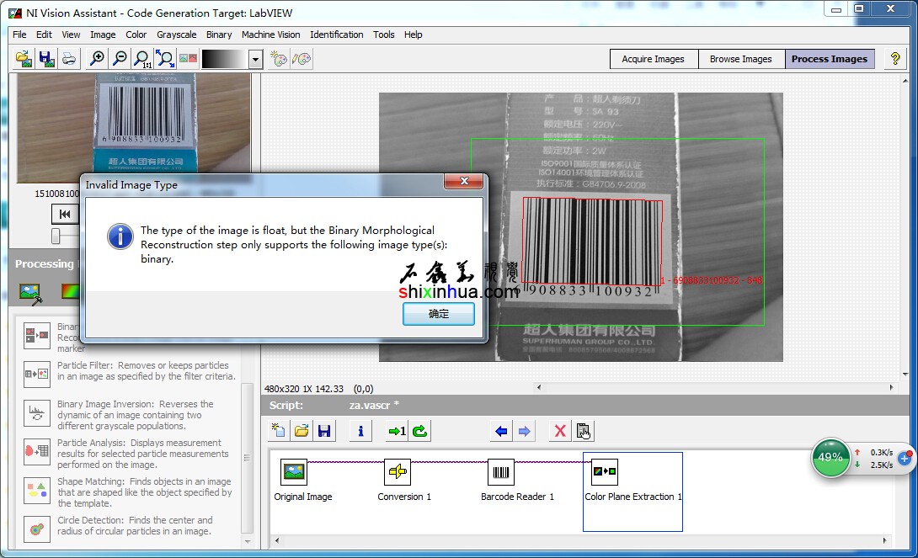
Task: Switch to Browse Images mode
Action: click(x=740, y=59)
